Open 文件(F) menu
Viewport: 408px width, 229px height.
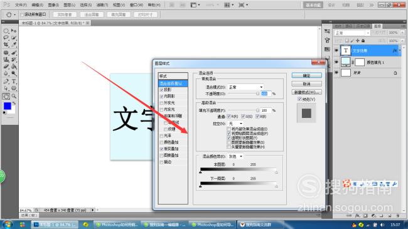[21, 5]
